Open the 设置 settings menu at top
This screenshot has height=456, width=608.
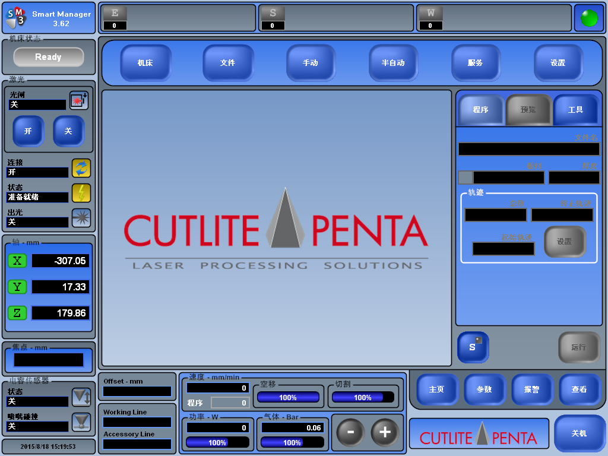point(558,63)
